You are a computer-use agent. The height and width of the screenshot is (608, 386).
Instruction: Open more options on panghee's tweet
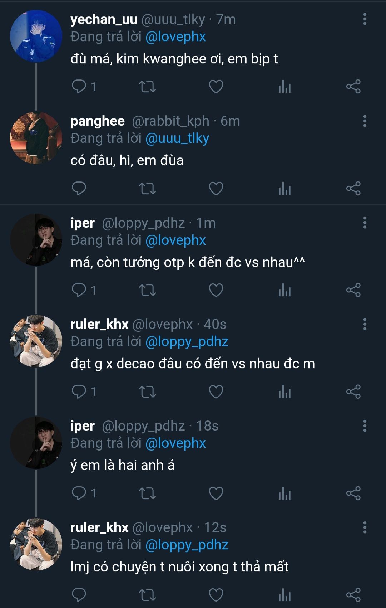click(365, 121)
